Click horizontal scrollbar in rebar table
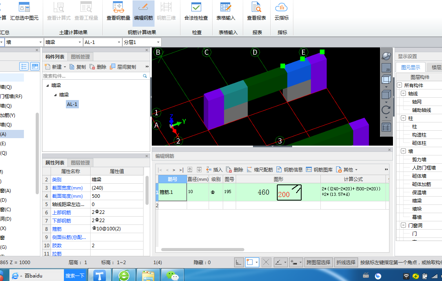 (202, 249)
